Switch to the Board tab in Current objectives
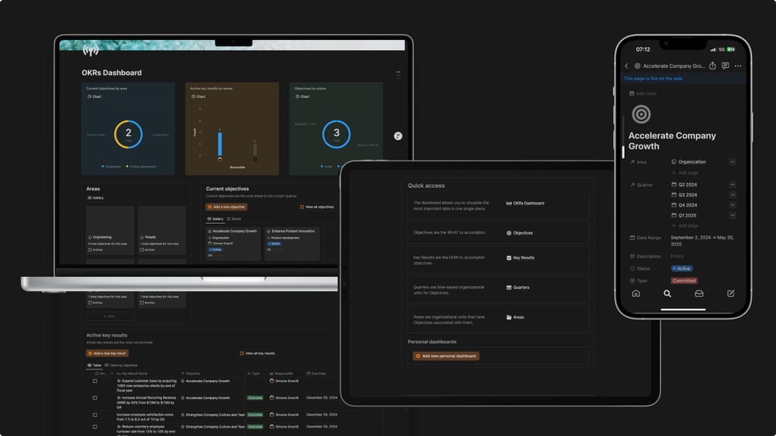Viewport: 776px width, 436px height. coord(234,218)
